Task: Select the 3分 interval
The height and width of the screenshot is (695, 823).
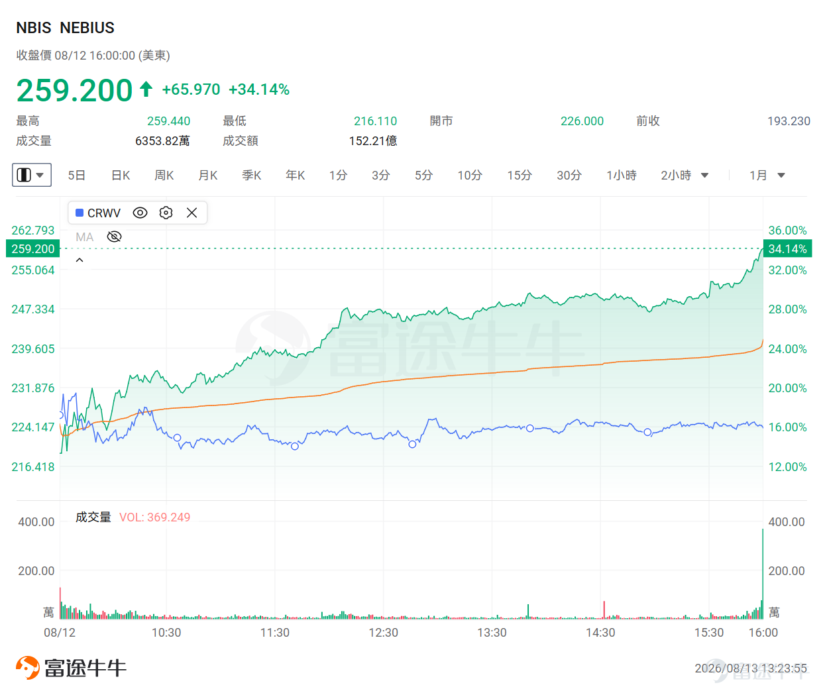Action: (x=380, y=175)
